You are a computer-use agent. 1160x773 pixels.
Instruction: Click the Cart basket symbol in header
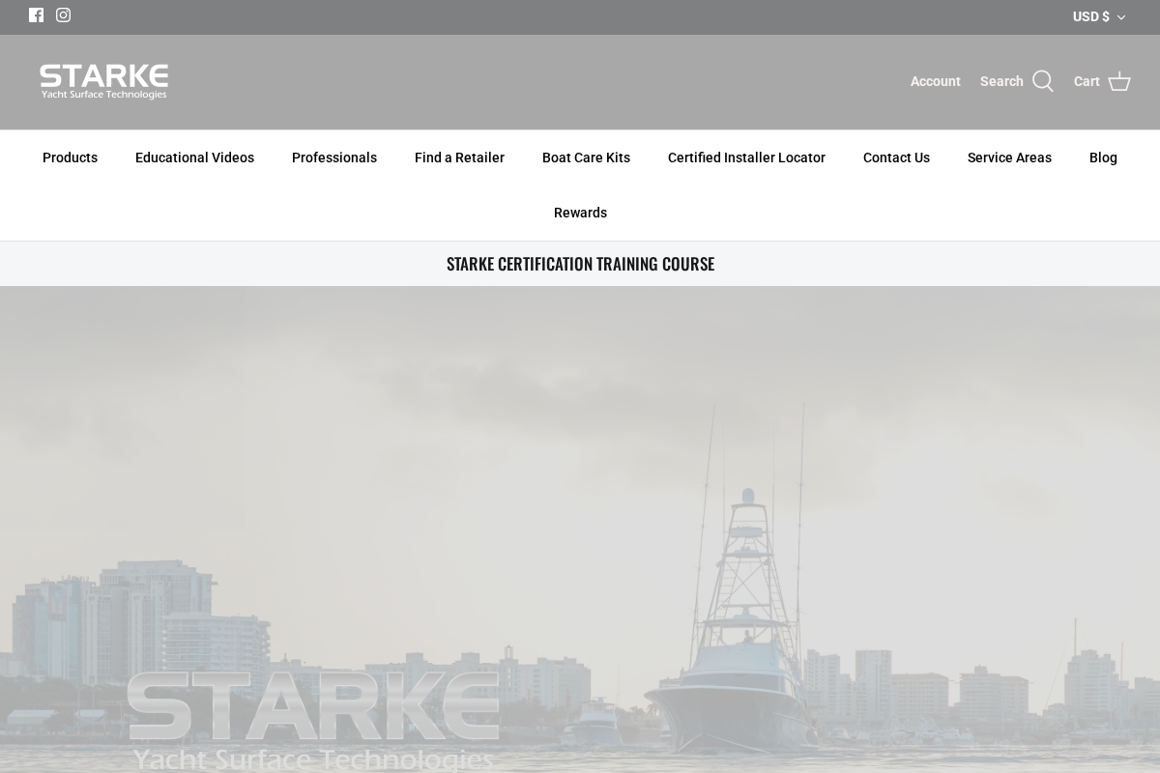[x=1118, y=81]
